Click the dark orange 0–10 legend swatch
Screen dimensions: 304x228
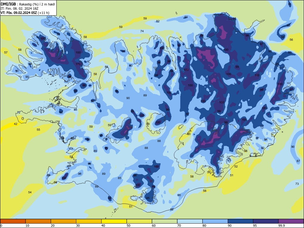pyautogui.click(x=13, y=221)
